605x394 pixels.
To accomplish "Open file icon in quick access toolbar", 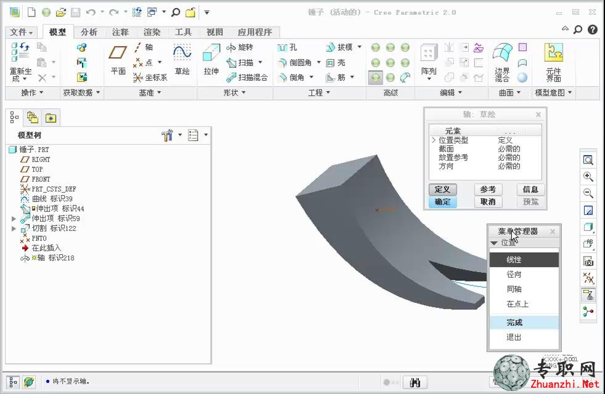I will tap(60, 12).
